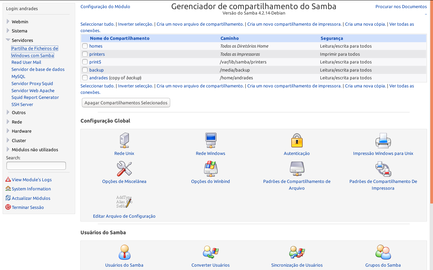The width and height of the screenshot is (433, 270).
Task: Click the Impressão Windows para Unix printer icon
Action: click(x=383, y=140)
